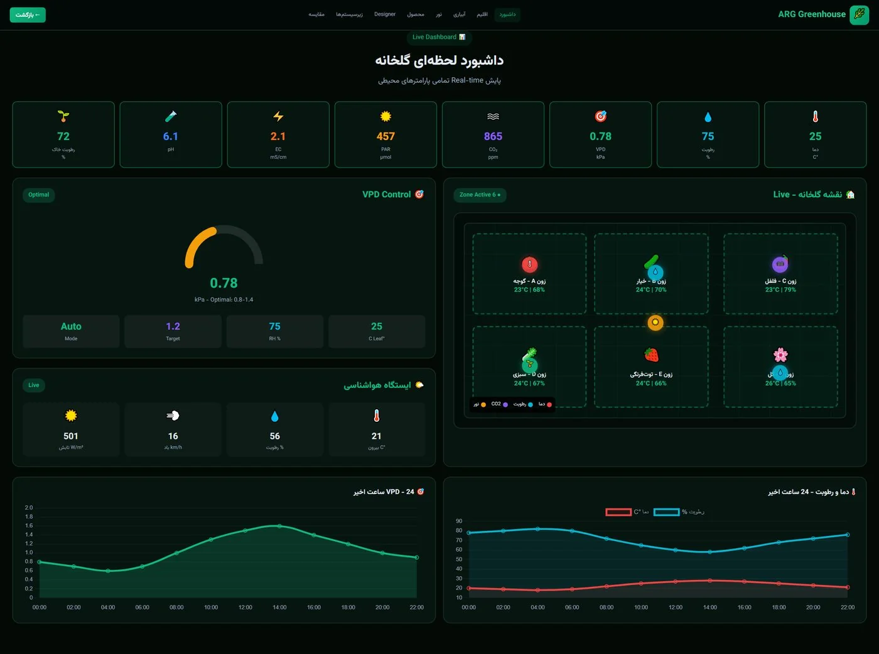Click the Optimal status badge in VPD Control

pos(39,195)
